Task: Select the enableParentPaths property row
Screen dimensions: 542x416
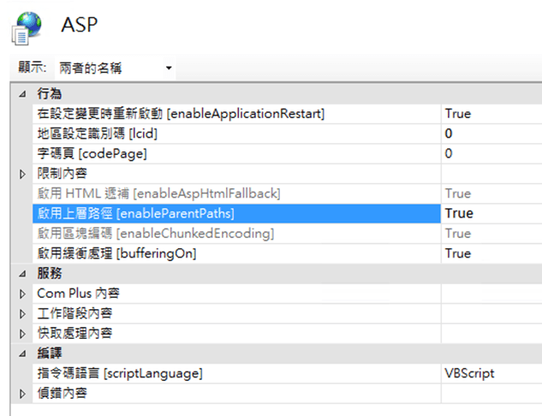Action: (135, 213)
